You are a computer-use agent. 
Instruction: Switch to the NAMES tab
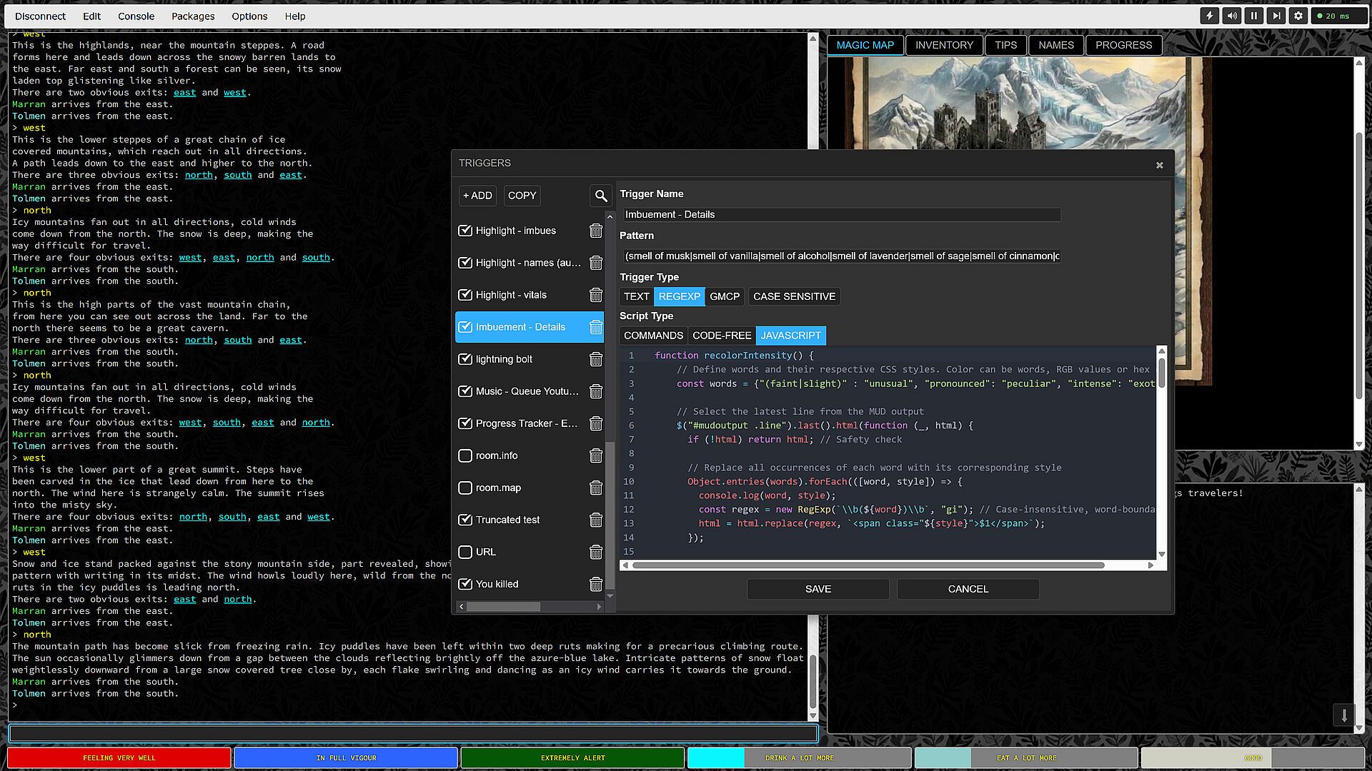(1056, 45)
